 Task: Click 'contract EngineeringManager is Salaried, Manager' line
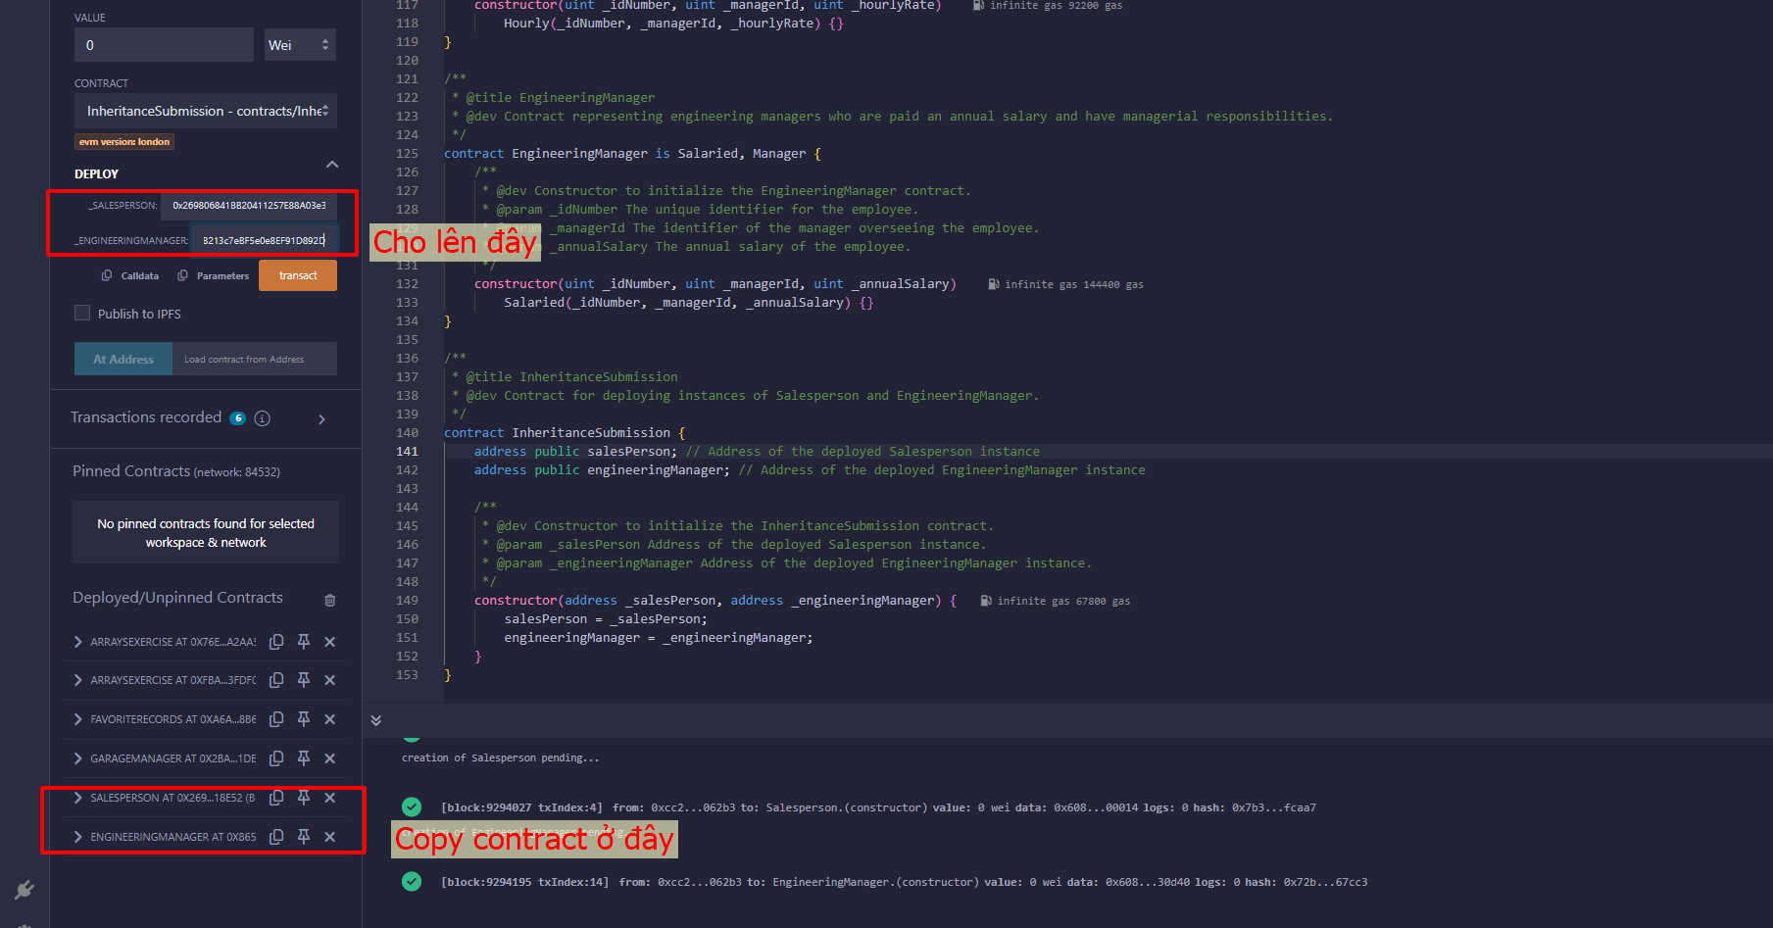pos(632,154)
